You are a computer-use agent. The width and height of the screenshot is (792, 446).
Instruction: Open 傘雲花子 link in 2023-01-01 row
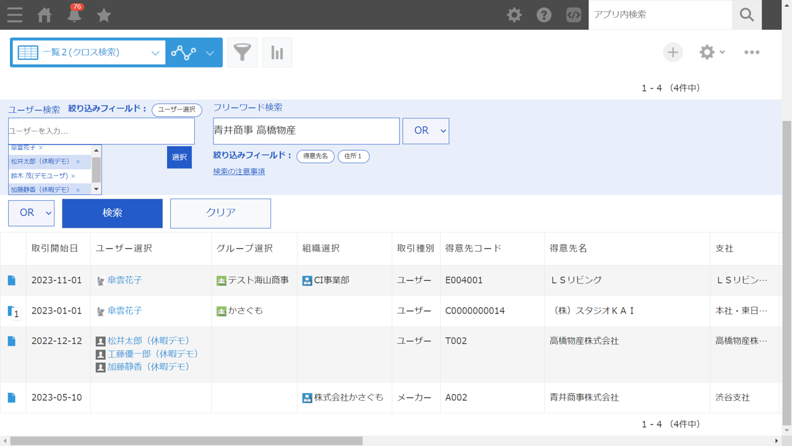(x=124, y=310)
